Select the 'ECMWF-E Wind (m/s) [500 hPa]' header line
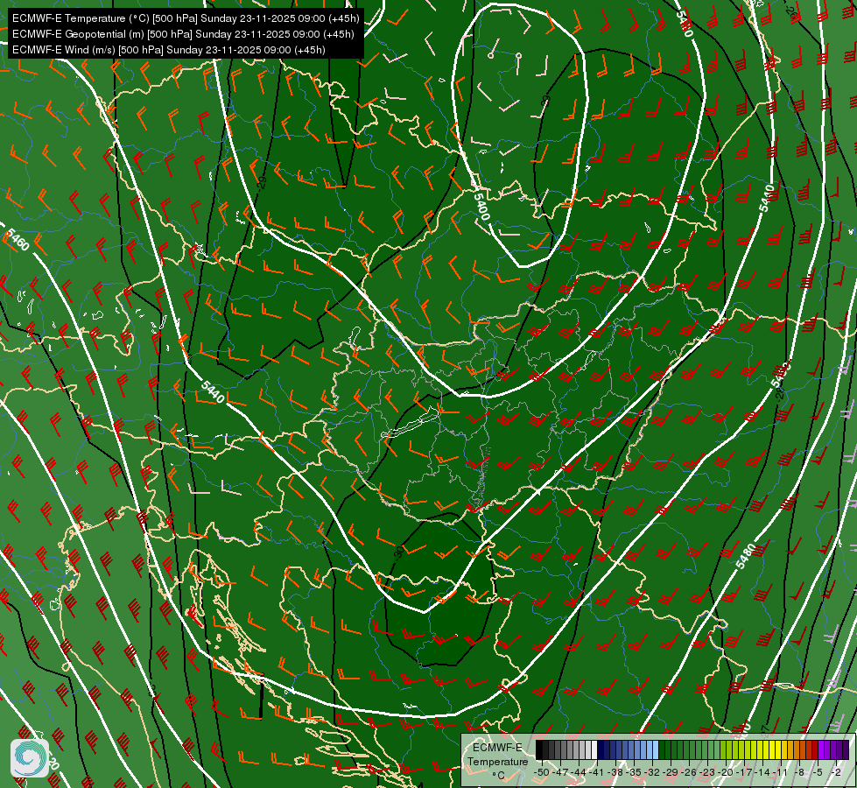 [169, 50]
